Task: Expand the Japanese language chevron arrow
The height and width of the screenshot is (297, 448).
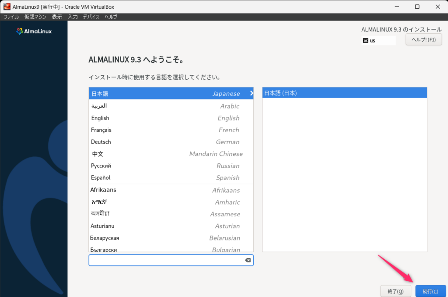Action: coord(252,93)
